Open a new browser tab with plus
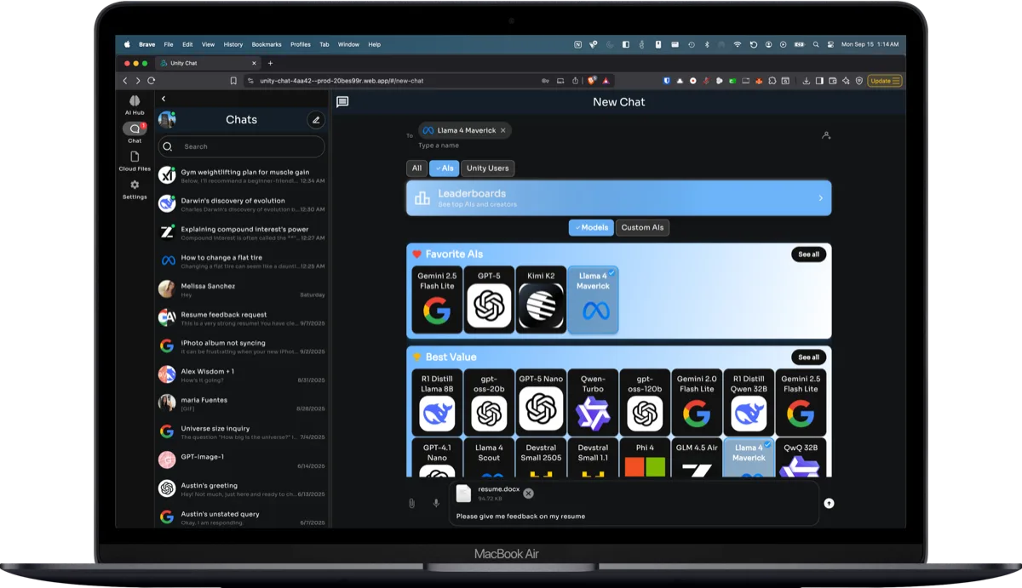The width and height of the screenshot is (1022, 588). [x=271, y=63]
